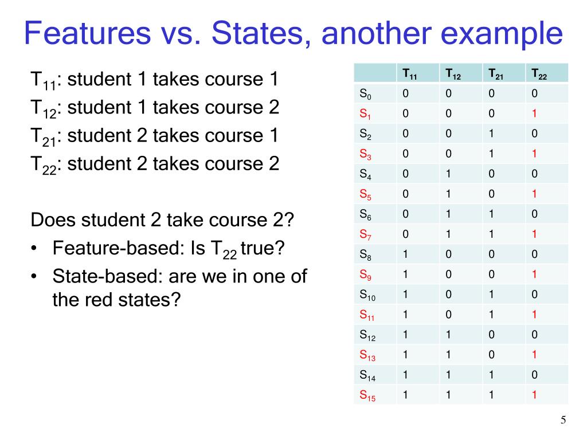587x440 pixels.
Task: Select the T21 column header
Action: click(496, 73)
